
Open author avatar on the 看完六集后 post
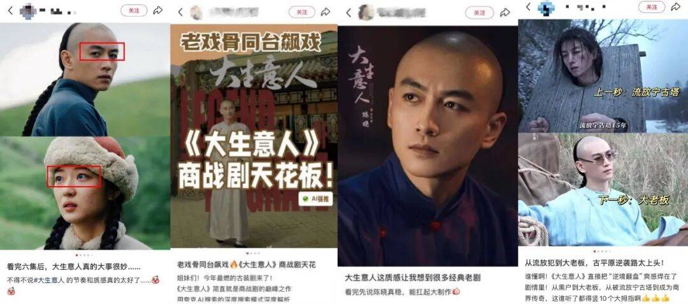tap(29, 11)
